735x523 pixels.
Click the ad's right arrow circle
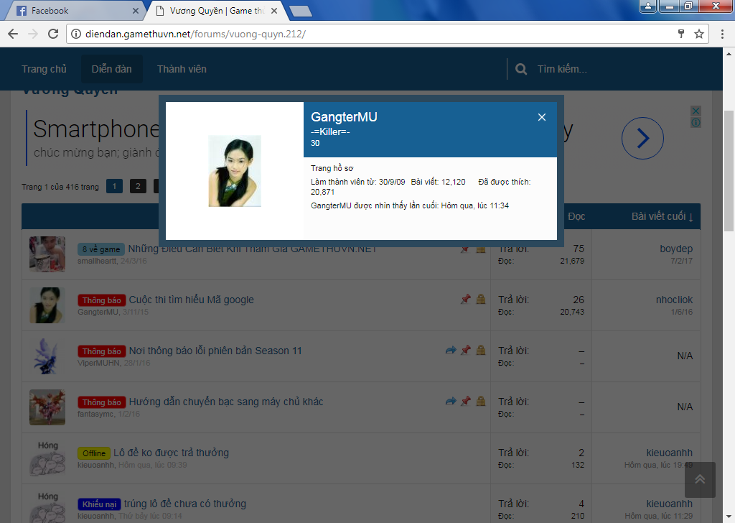coord(642,138)
